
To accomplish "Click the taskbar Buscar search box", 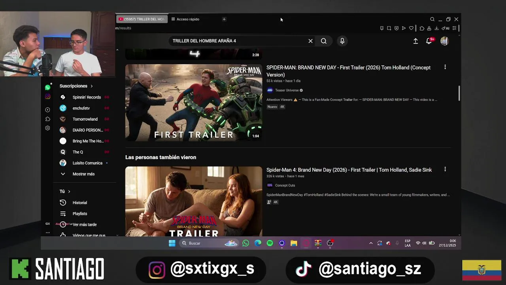I will pos(209,243).
